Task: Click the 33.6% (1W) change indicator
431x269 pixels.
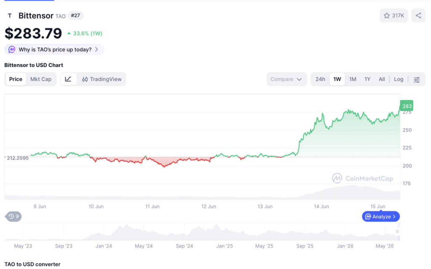Action: point(85,33)
